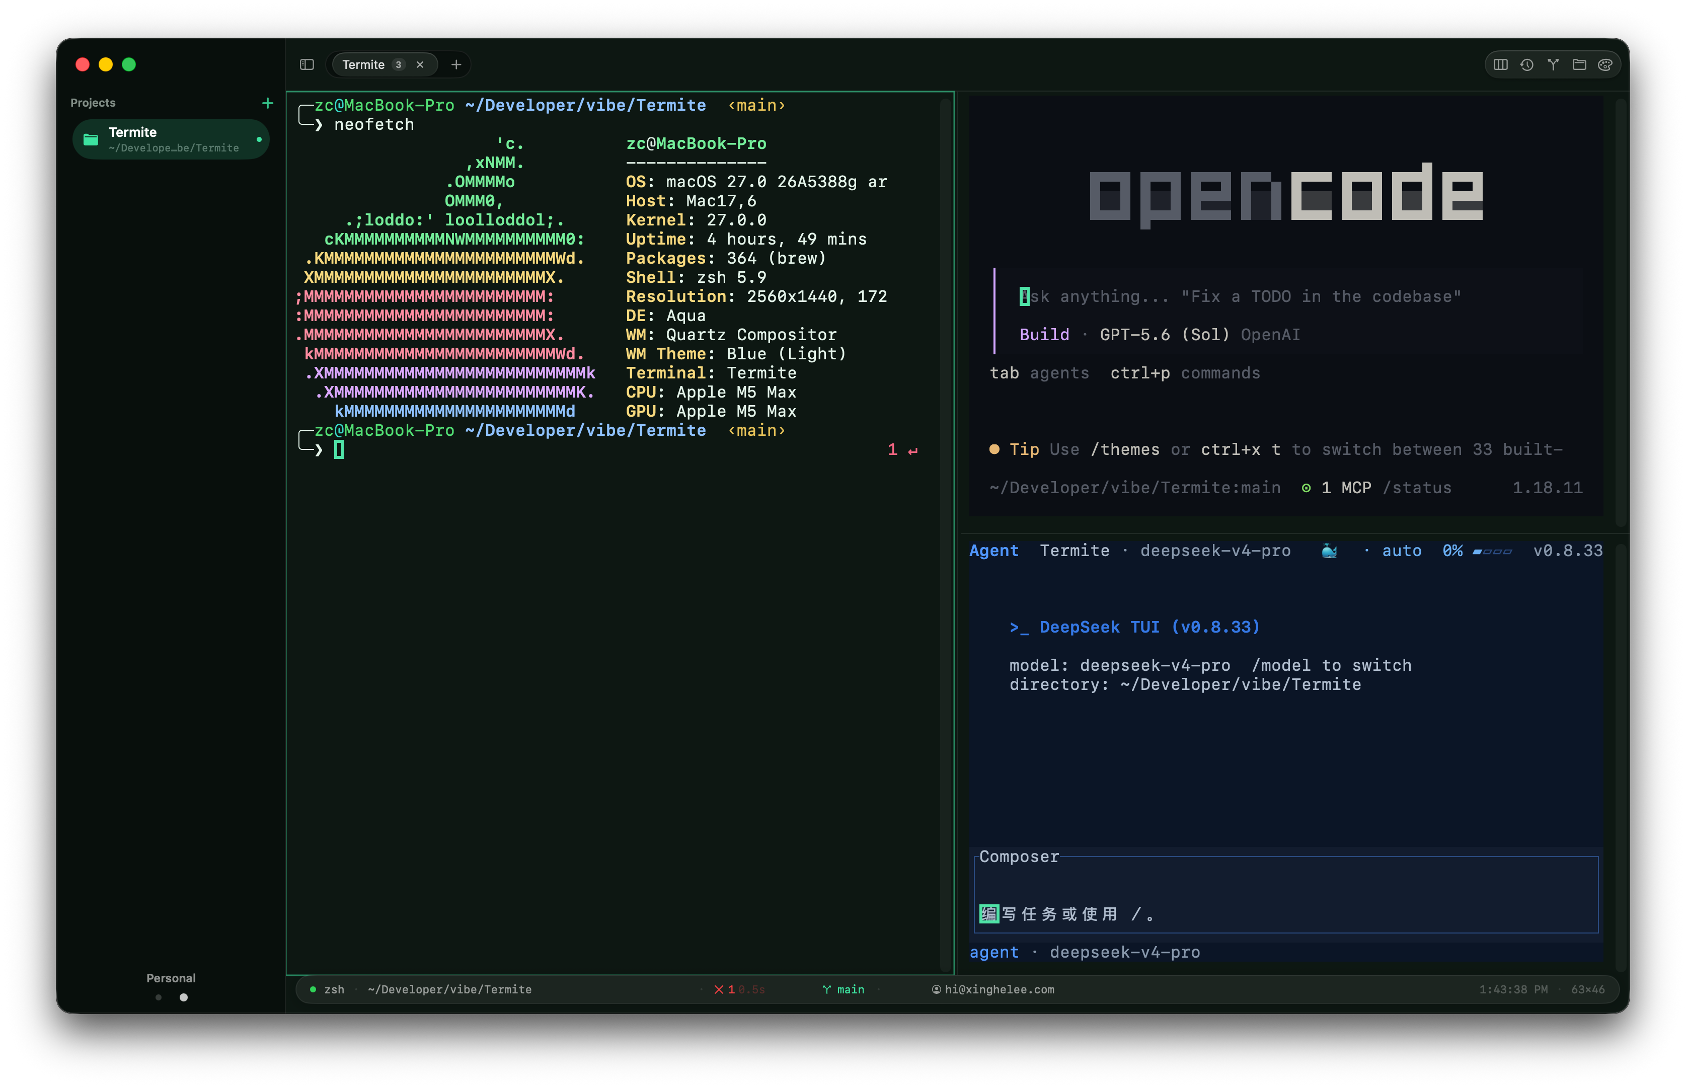Click the green status dot on Termite project

[x=259, y=139]
